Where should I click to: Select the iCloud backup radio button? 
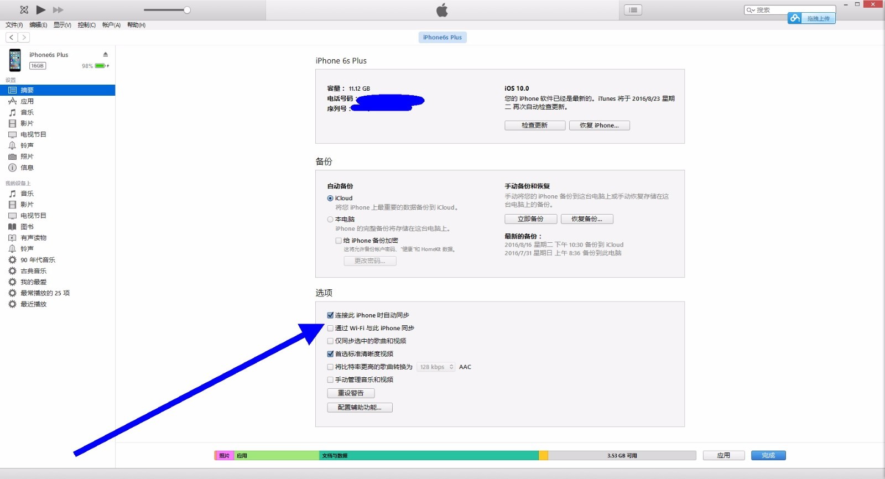330,198
